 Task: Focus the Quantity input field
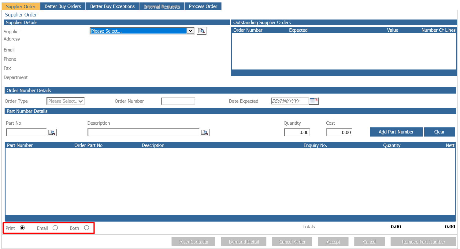point(297,132)
